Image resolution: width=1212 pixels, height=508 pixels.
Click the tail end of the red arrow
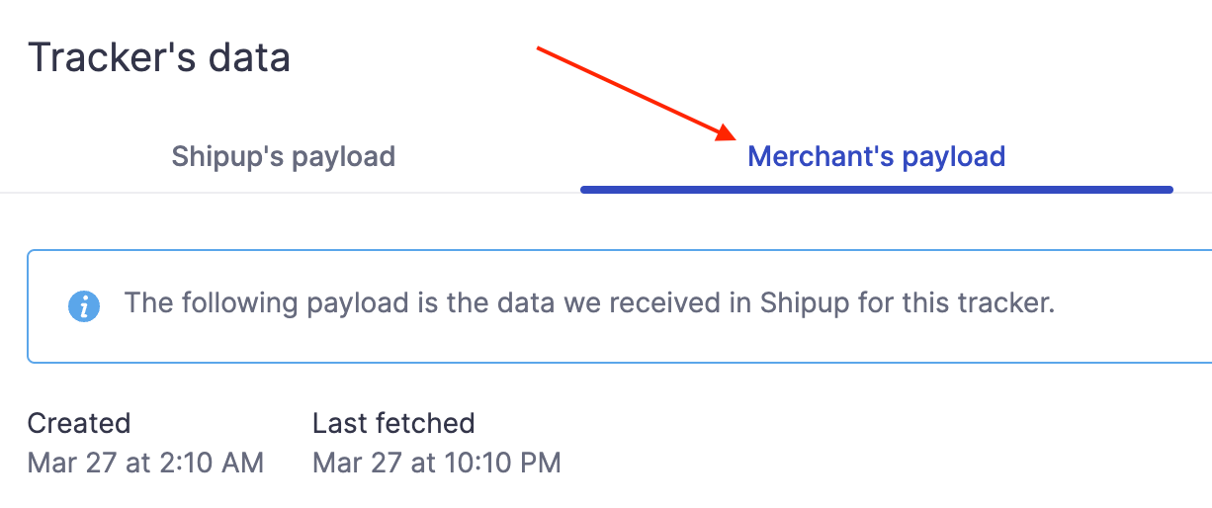[540, 48]
